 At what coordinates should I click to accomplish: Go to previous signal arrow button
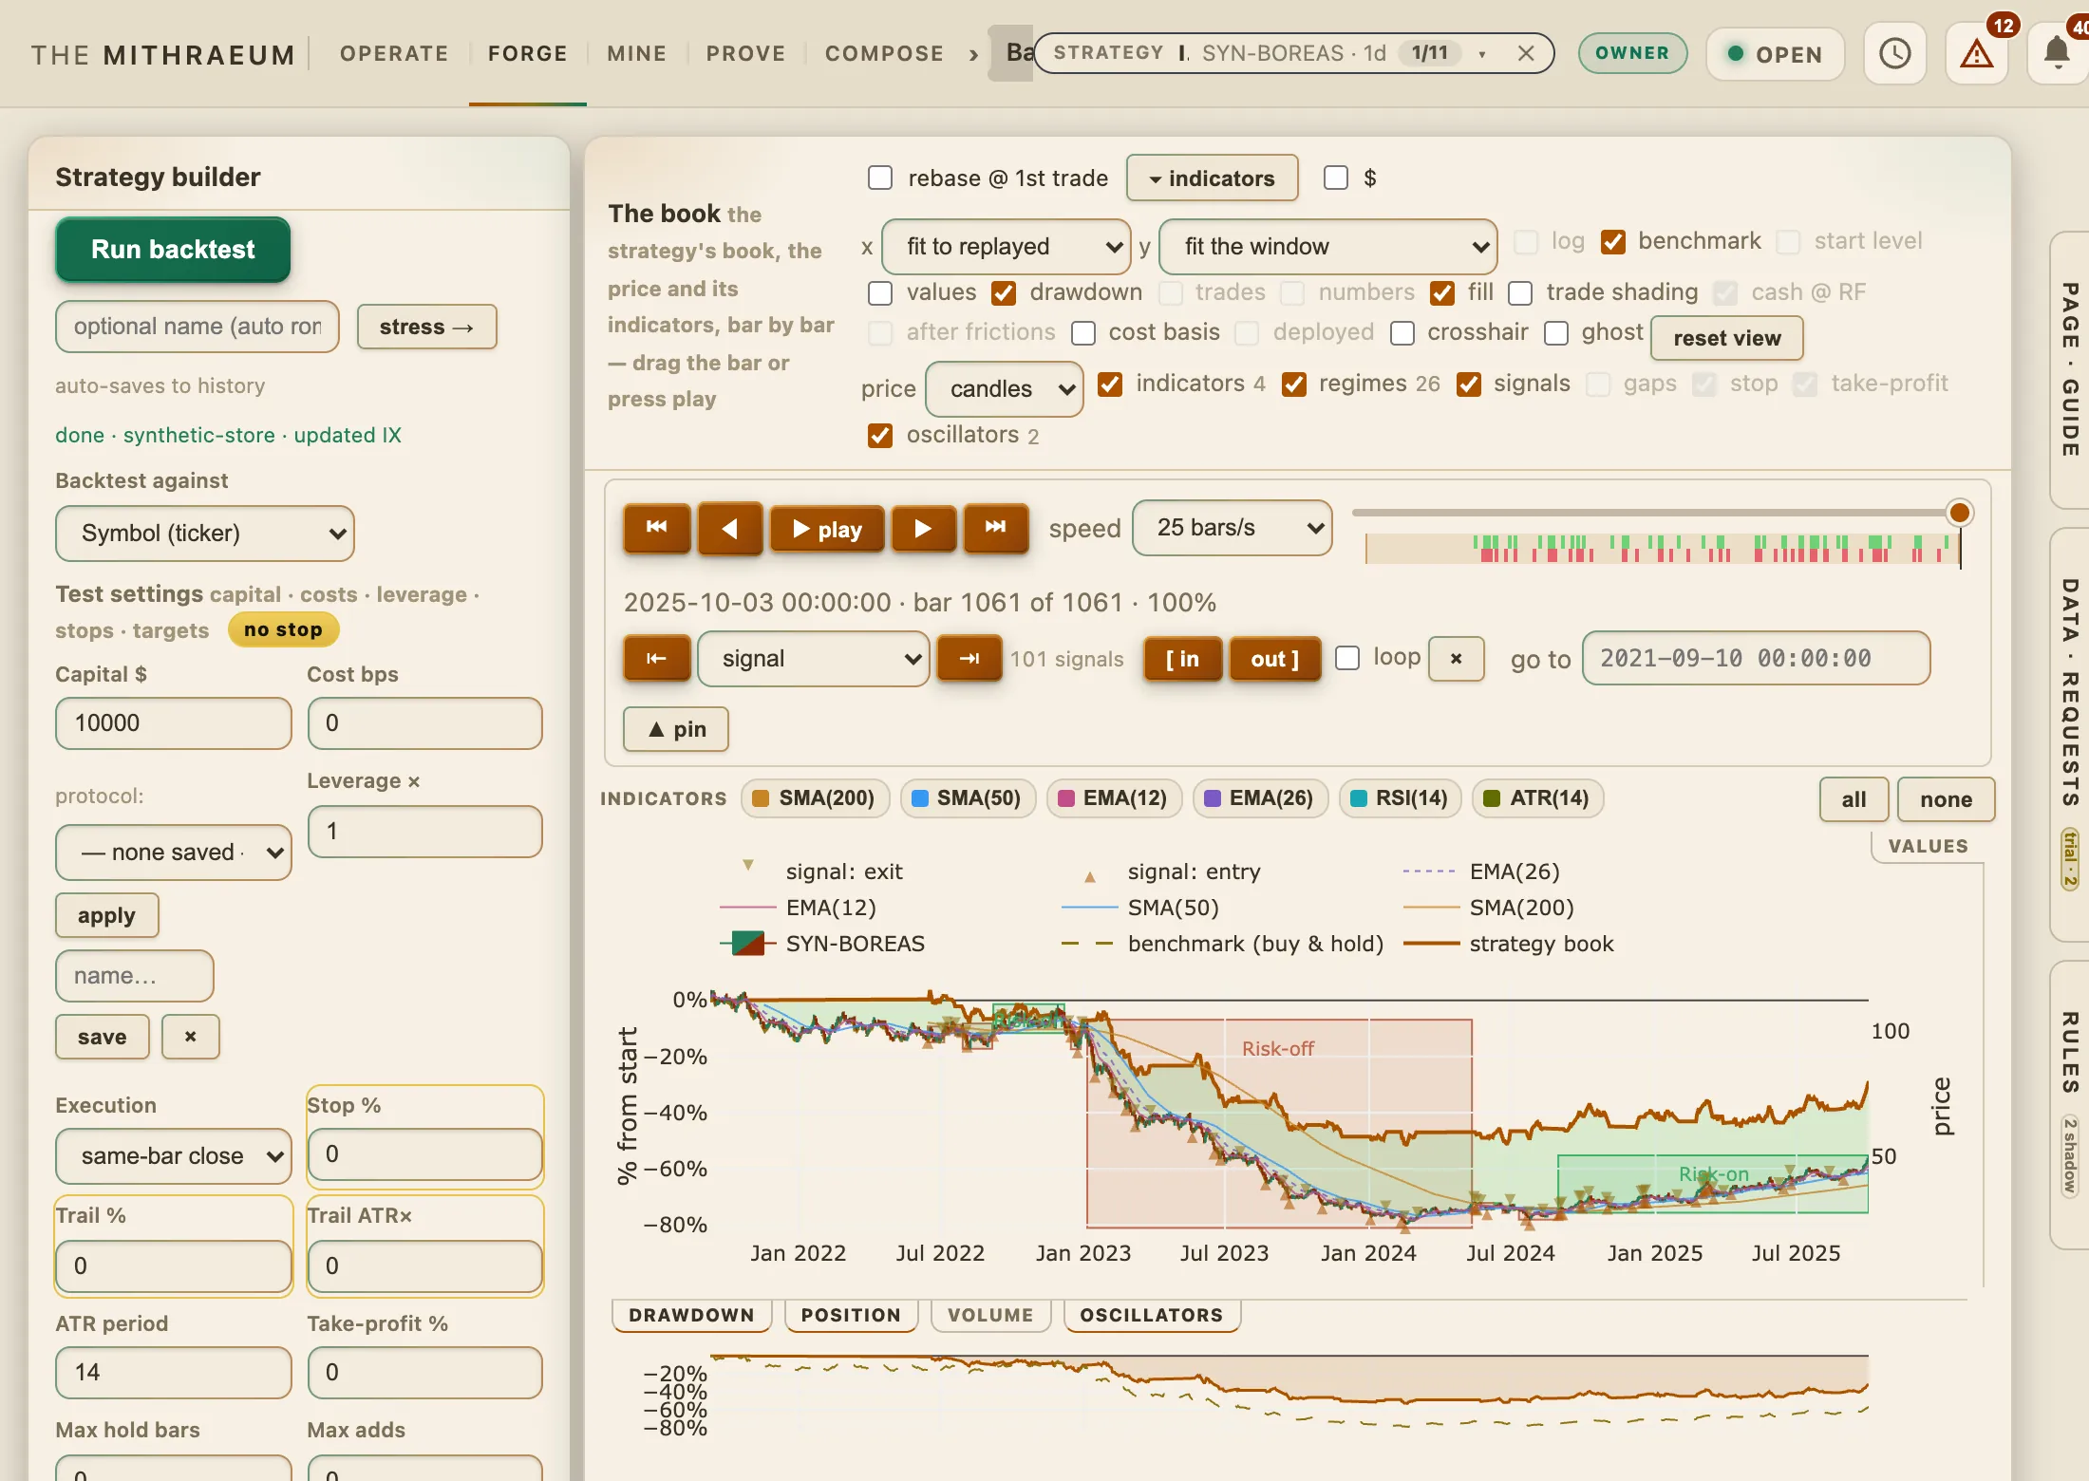tap(656, 659)
